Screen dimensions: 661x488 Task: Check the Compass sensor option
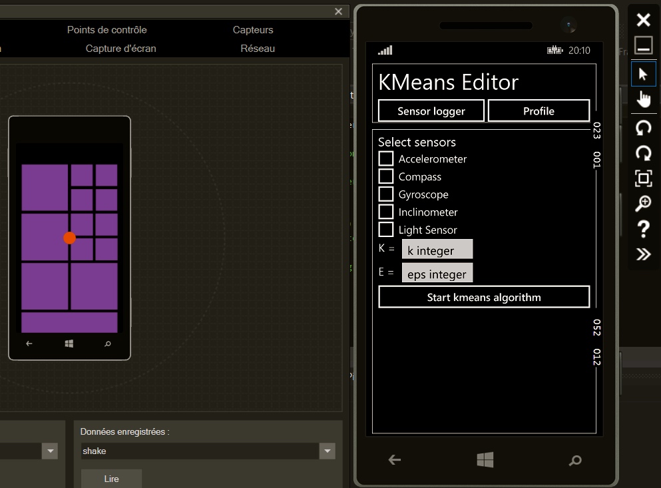click(386, 176)
